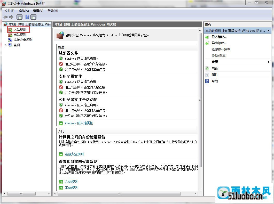The width and height of the screenshot is (274, 204).
Task: Collapse the actions section header arrow
Action: (268, 31)
